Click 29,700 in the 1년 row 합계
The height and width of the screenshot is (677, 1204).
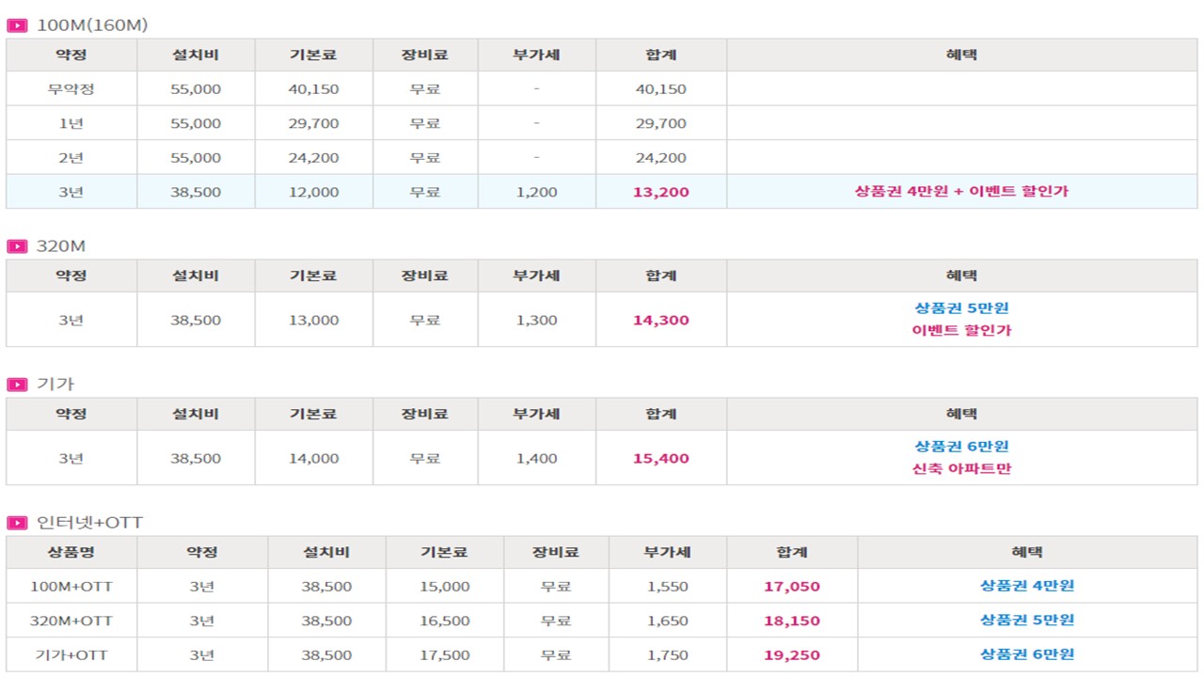click(x=661, y=123)
